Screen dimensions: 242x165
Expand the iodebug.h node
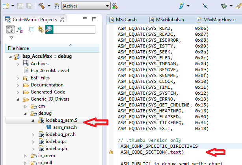(x=33, y=149)
